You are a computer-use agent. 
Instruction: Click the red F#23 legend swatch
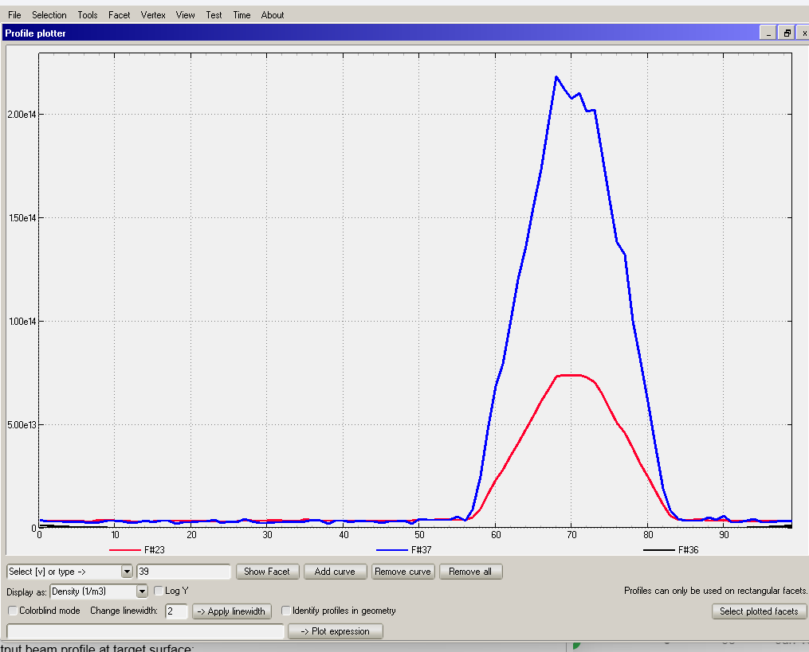point(124,550)
